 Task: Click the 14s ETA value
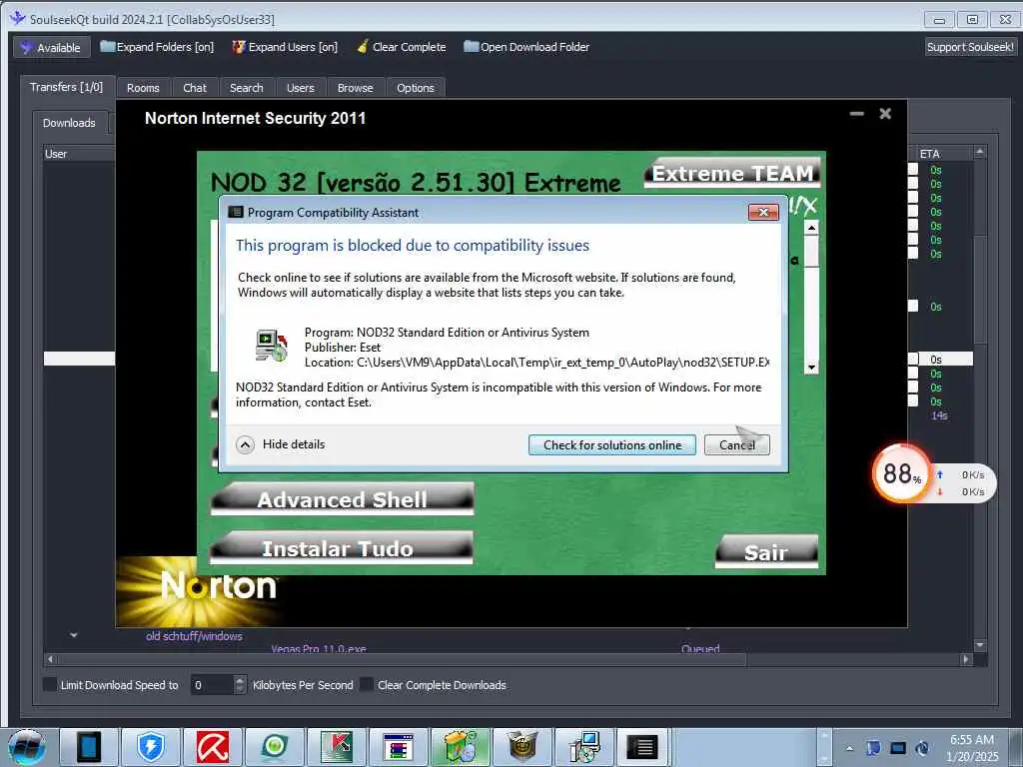click(939, 415)
